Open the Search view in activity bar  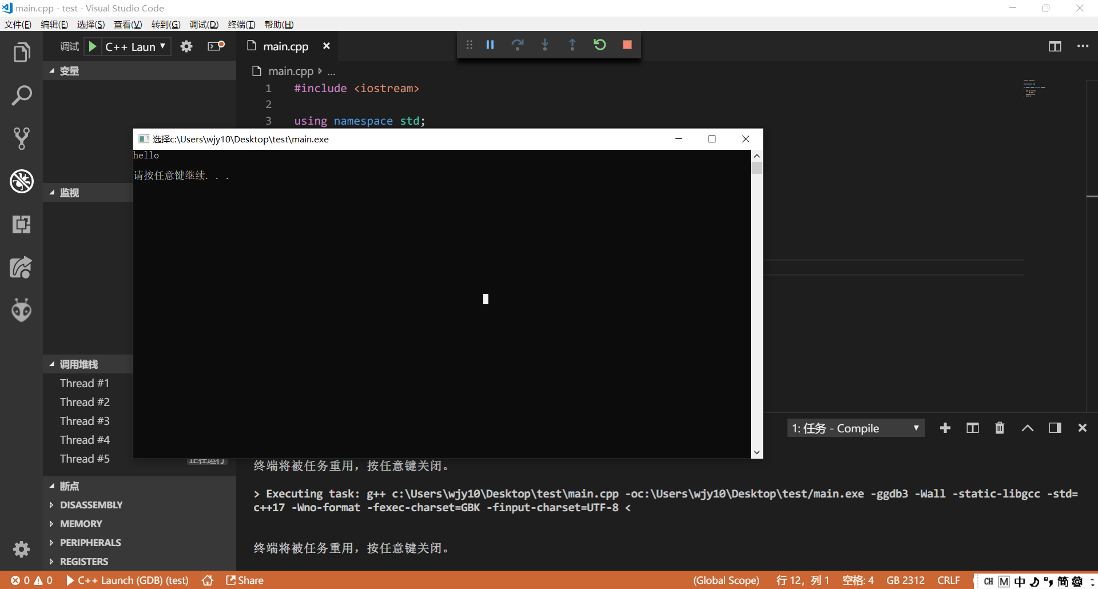tap(22, 95)
